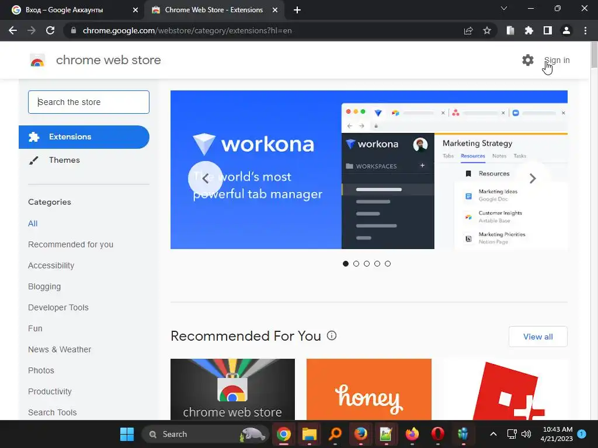Select the second carousel dot
Screen dimensions: 598x448
click(356, 264)
